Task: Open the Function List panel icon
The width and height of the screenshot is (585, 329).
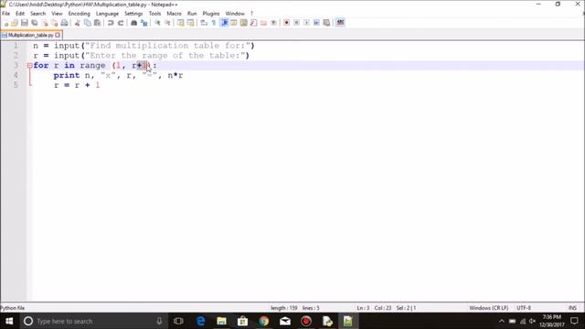Action: 254,23
